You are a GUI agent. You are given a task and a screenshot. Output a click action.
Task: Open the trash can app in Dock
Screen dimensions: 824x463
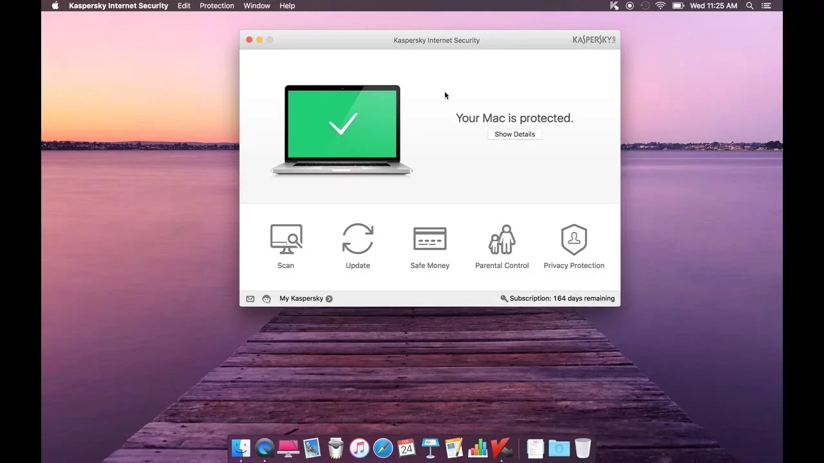[335, 448]
